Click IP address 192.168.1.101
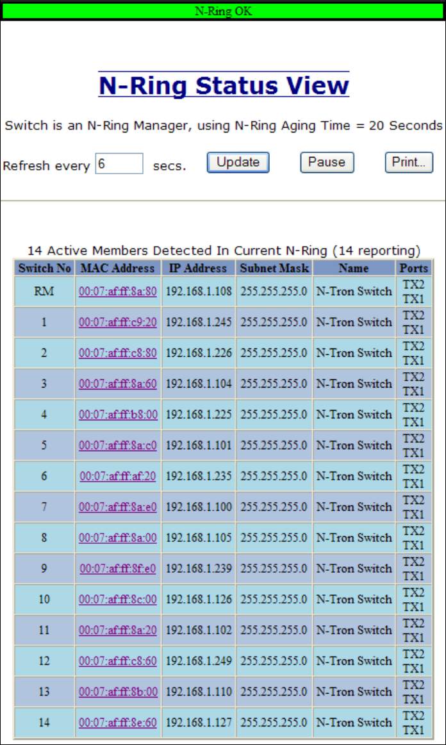 pos(199,445)
